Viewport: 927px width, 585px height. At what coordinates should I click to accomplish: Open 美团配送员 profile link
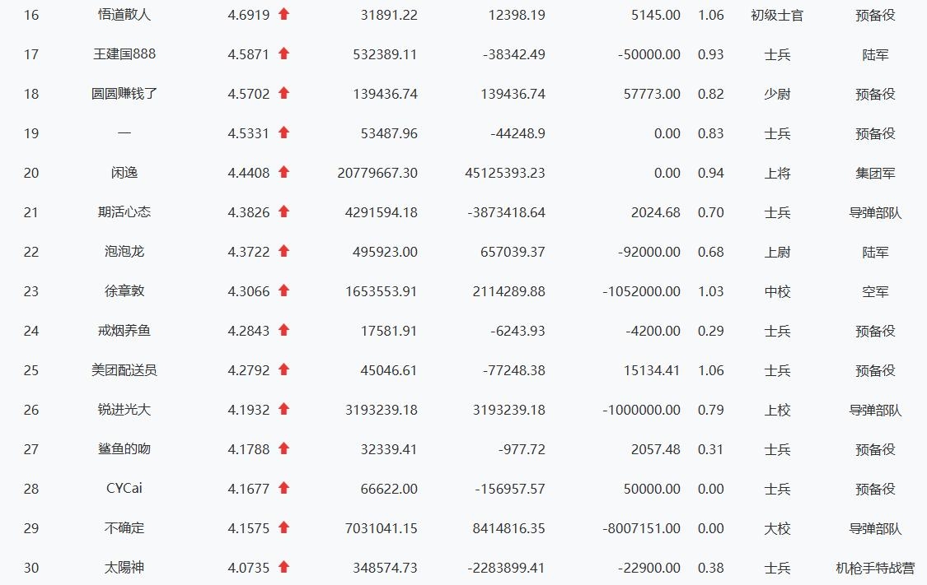(x=124, y=370)
